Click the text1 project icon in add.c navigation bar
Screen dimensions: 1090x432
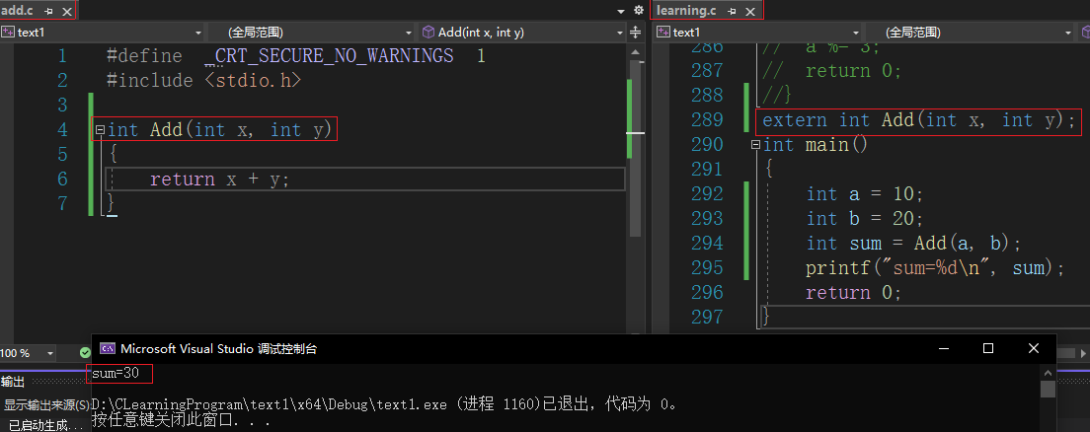coord(8,32)
